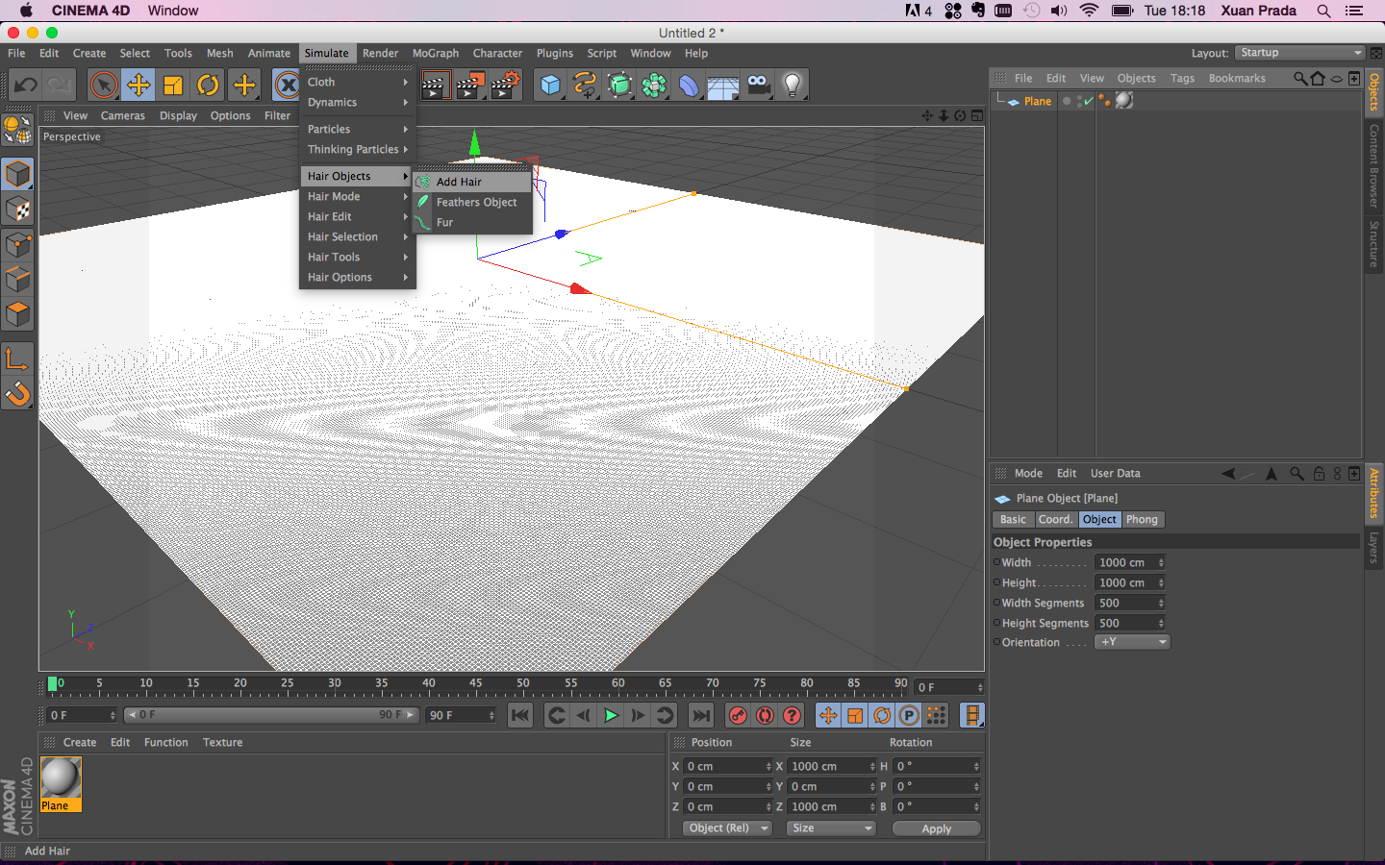Add a Light bulb object
The width and height of the screenshot is (1385, 865).
(793, 85)
